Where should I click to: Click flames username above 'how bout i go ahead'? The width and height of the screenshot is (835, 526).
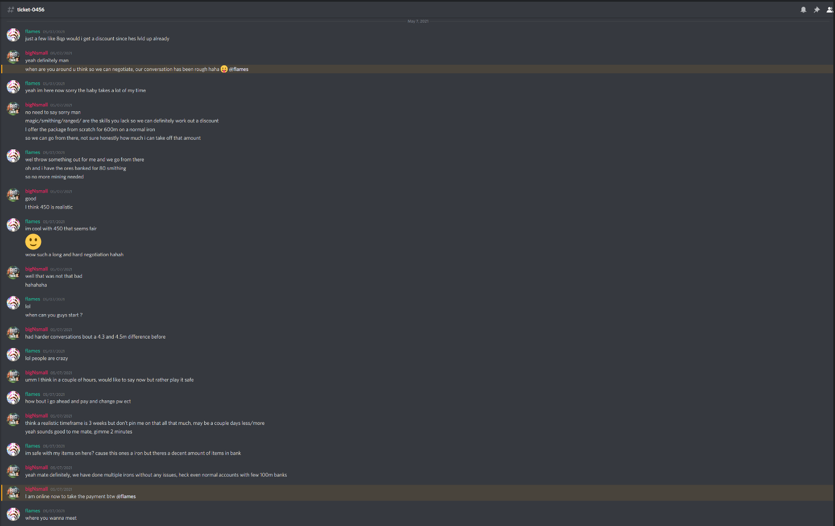tap(32, 394)
